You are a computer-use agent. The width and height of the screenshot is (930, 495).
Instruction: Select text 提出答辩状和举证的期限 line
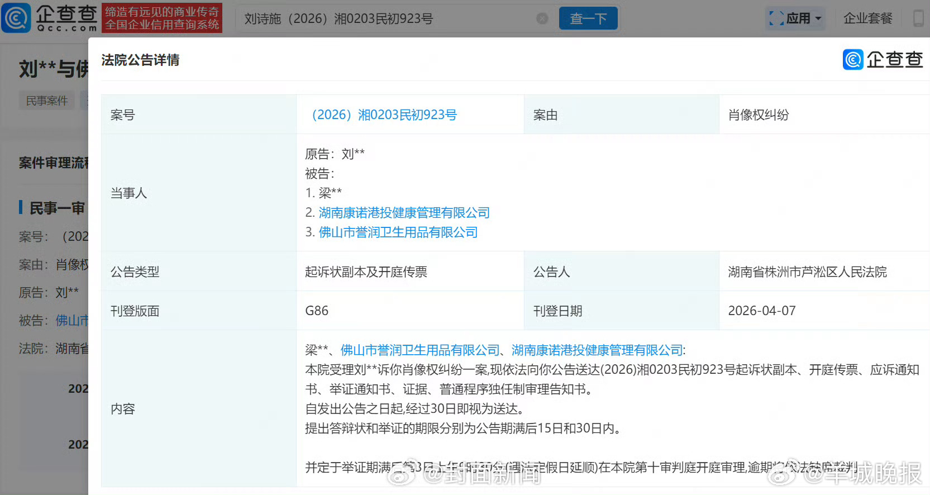point(463,429)
